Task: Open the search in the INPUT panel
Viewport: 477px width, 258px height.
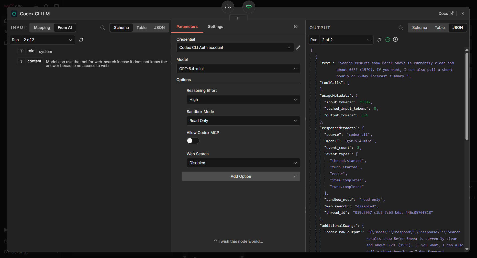Action: pos(102,27)
